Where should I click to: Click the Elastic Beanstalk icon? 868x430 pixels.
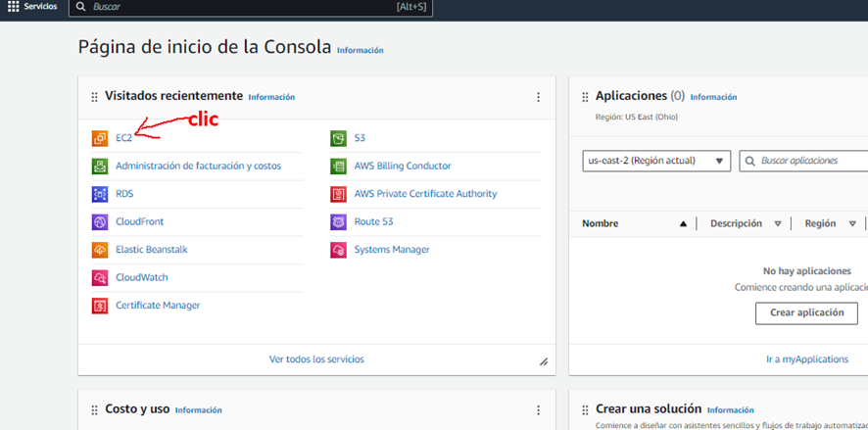coord(100,250)
